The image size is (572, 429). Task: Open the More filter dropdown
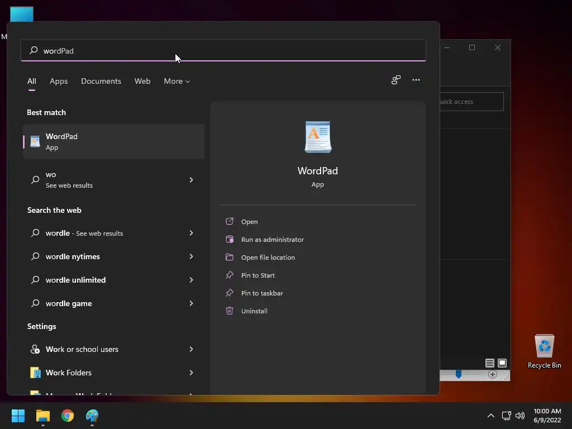(x=177, y=81)
